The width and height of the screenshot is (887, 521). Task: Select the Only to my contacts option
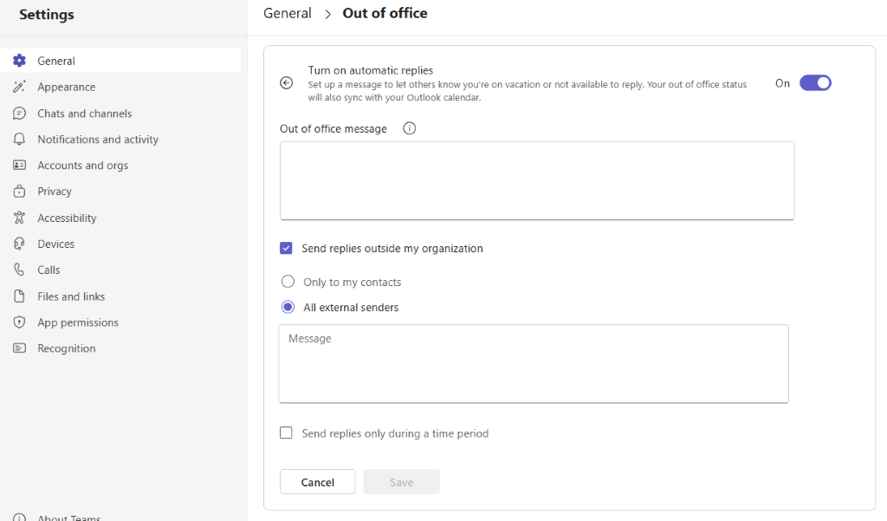click(x=286, y=281)
